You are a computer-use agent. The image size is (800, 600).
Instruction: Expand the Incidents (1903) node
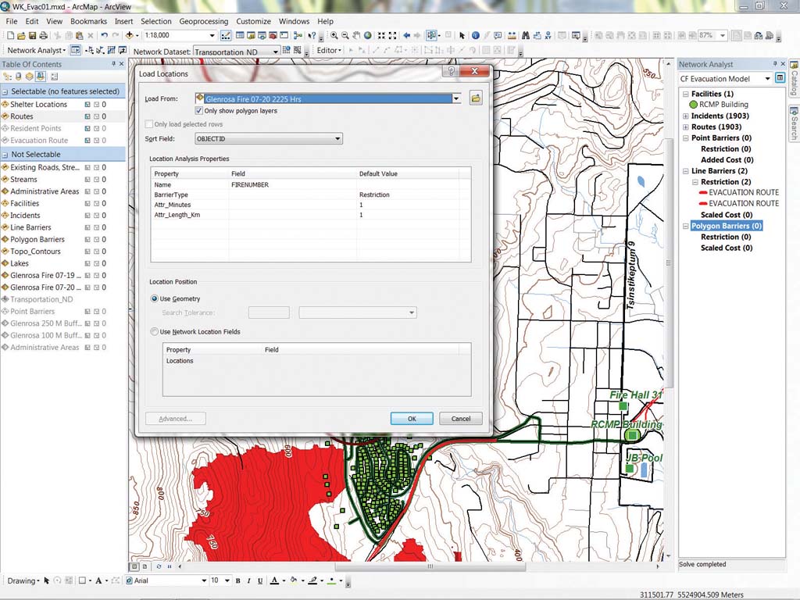coord(685,116)
